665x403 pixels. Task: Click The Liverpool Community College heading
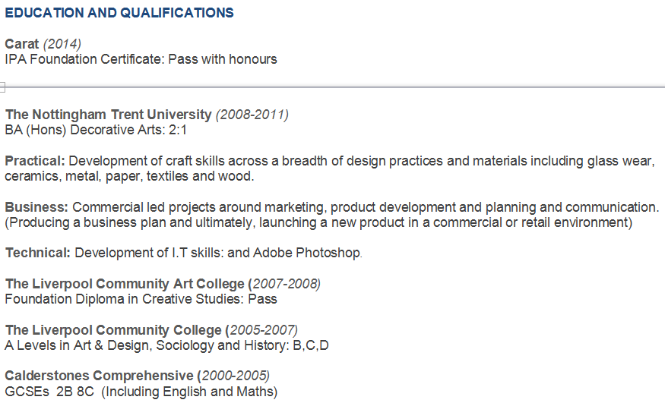coord(113,330)
